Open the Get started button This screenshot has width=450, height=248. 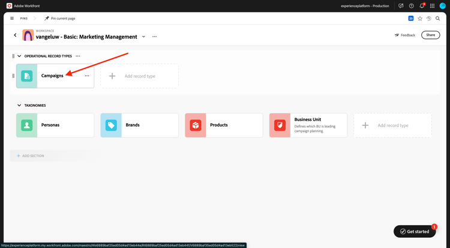[x=415, y=231]
